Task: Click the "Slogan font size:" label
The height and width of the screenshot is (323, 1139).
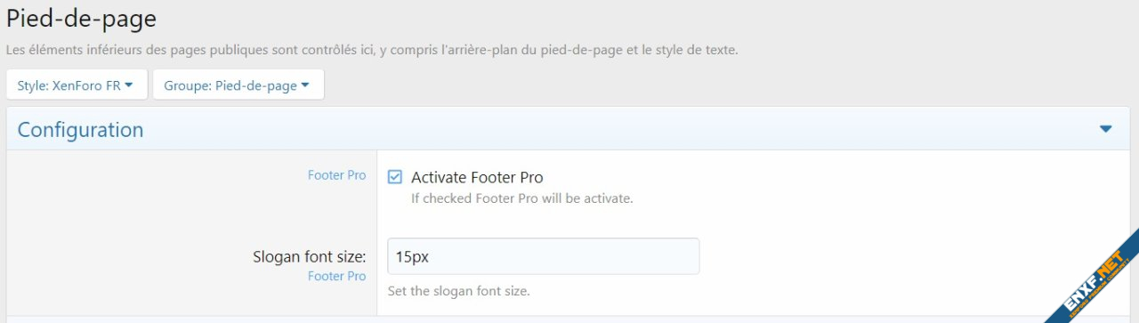Action: click(x=310, y=257)
